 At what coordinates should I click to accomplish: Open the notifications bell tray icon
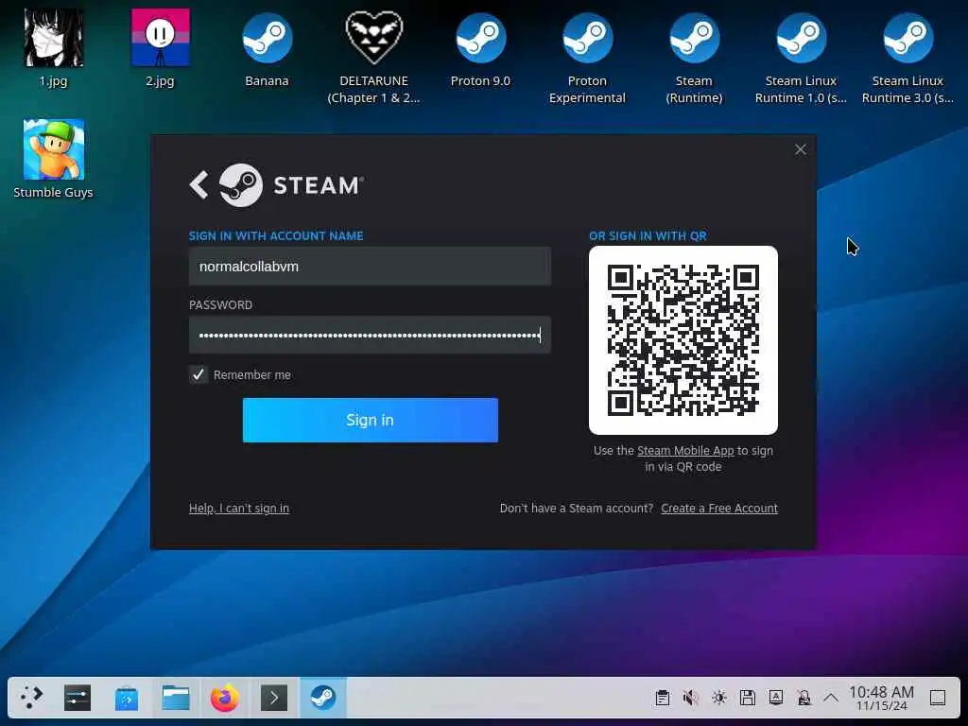[804, 698]
